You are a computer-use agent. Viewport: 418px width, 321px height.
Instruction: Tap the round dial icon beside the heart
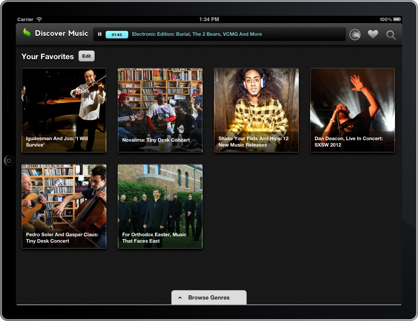pos(355,35)
